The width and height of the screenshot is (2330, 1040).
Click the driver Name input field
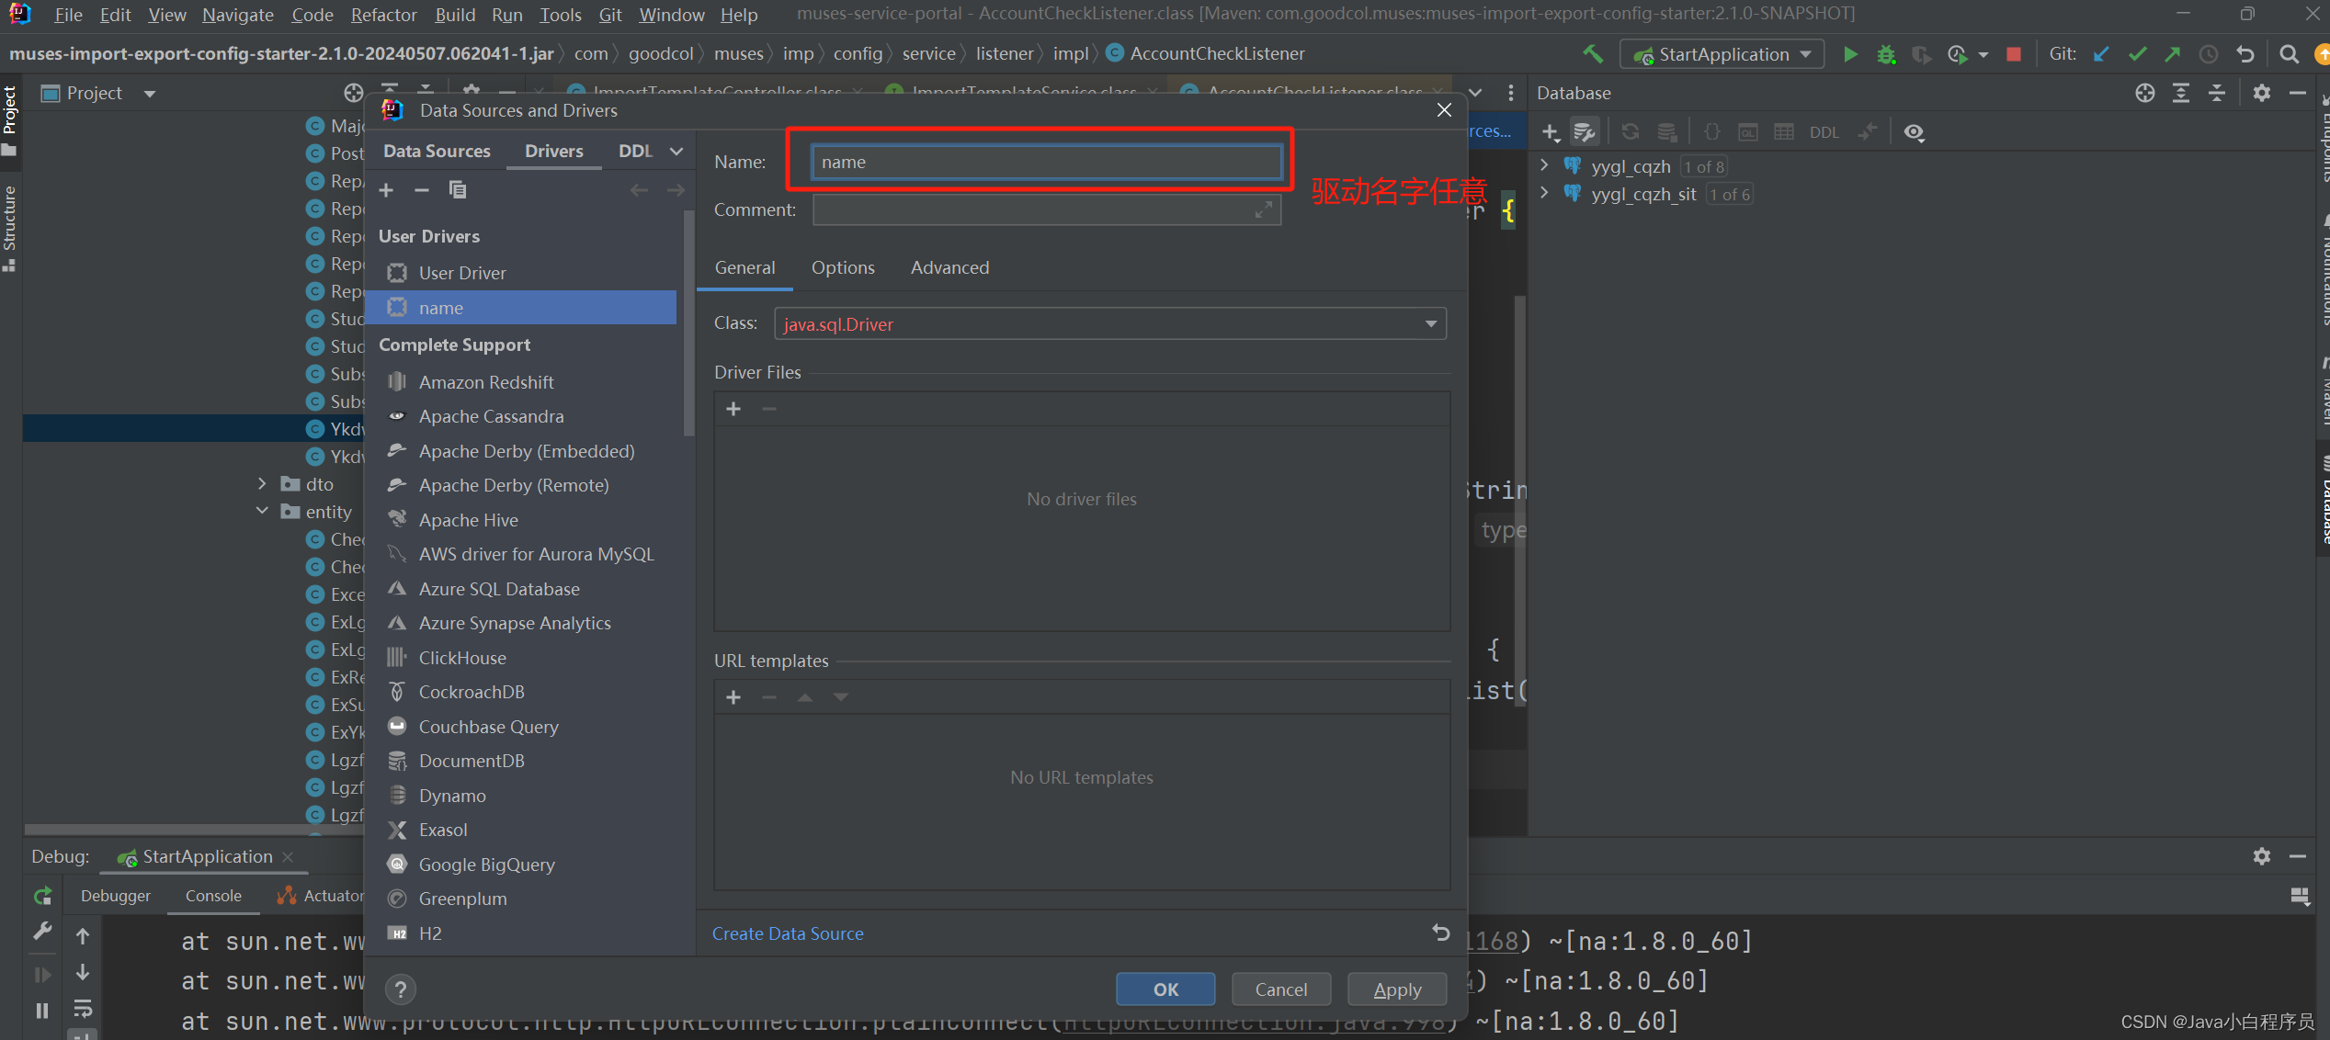(1045, 163)
